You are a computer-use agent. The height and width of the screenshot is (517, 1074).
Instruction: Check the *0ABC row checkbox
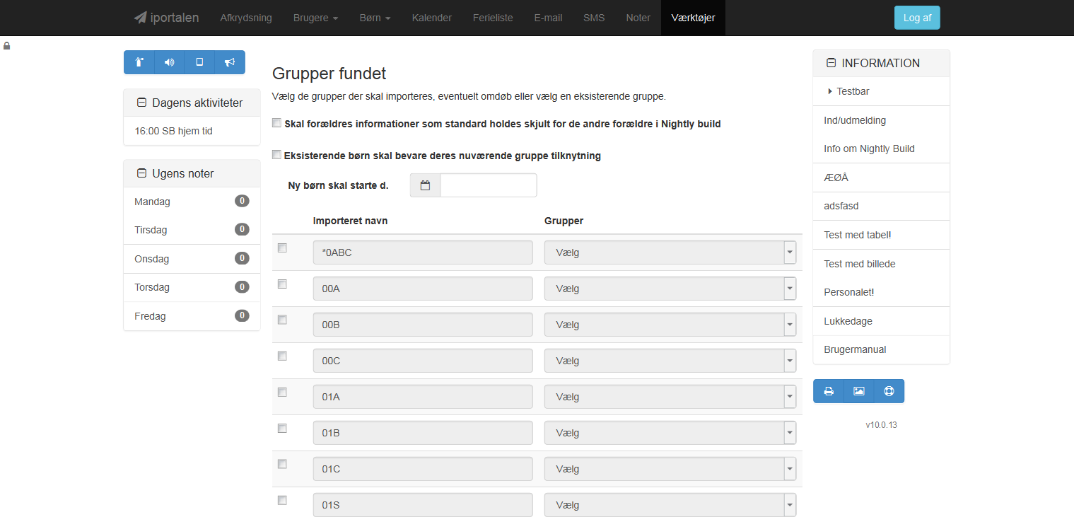pyautogui.click(x=282, y=248)
